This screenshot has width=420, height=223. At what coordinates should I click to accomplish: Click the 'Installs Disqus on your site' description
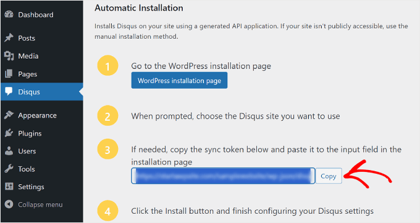[251, 31]
